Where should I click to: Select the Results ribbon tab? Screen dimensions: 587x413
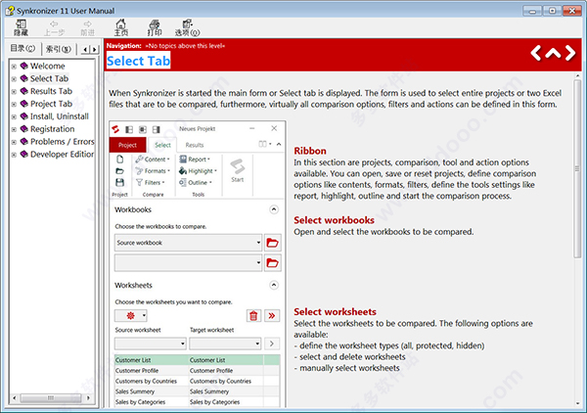(195, 145)
